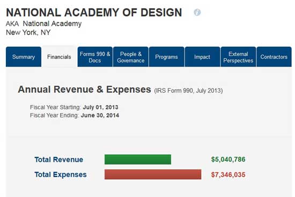Switch to Forms 990 & Docs tab
This screenshot has height=197, width=295.
pos(95,57)
